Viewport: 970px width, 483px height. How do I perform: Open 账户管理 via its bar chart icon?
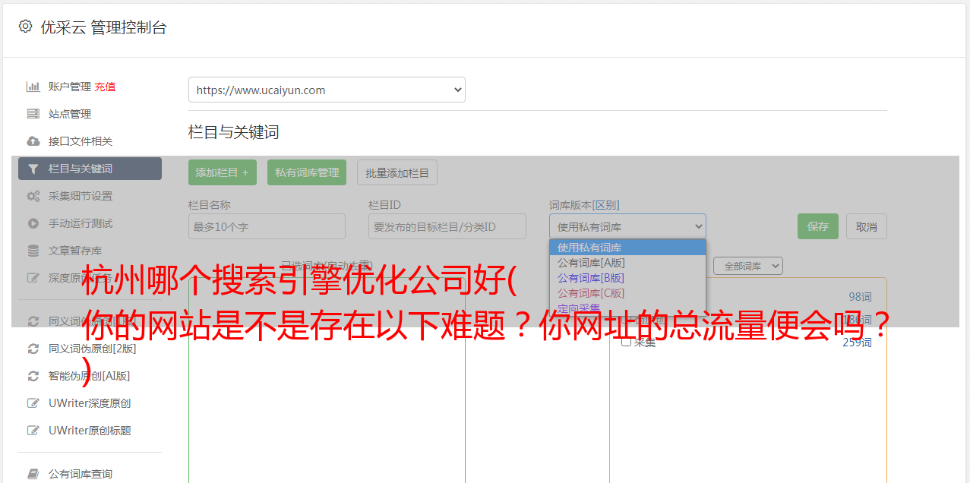coord(33,87)
